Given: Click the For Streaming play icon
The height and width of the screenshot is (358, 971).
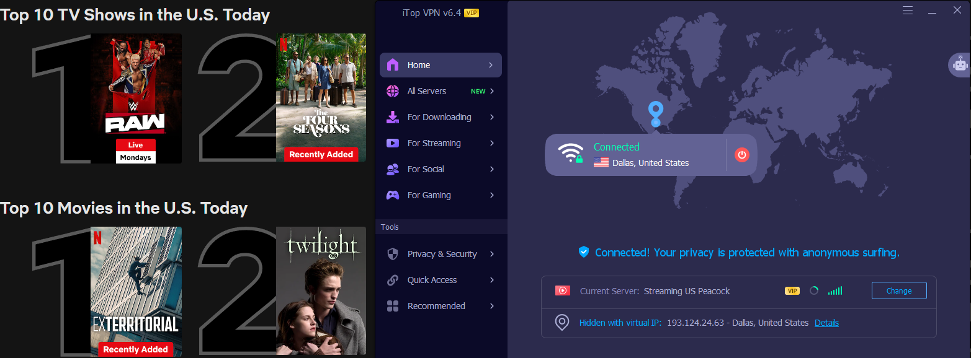Looking at the screenshot, I should pos(393,143).
